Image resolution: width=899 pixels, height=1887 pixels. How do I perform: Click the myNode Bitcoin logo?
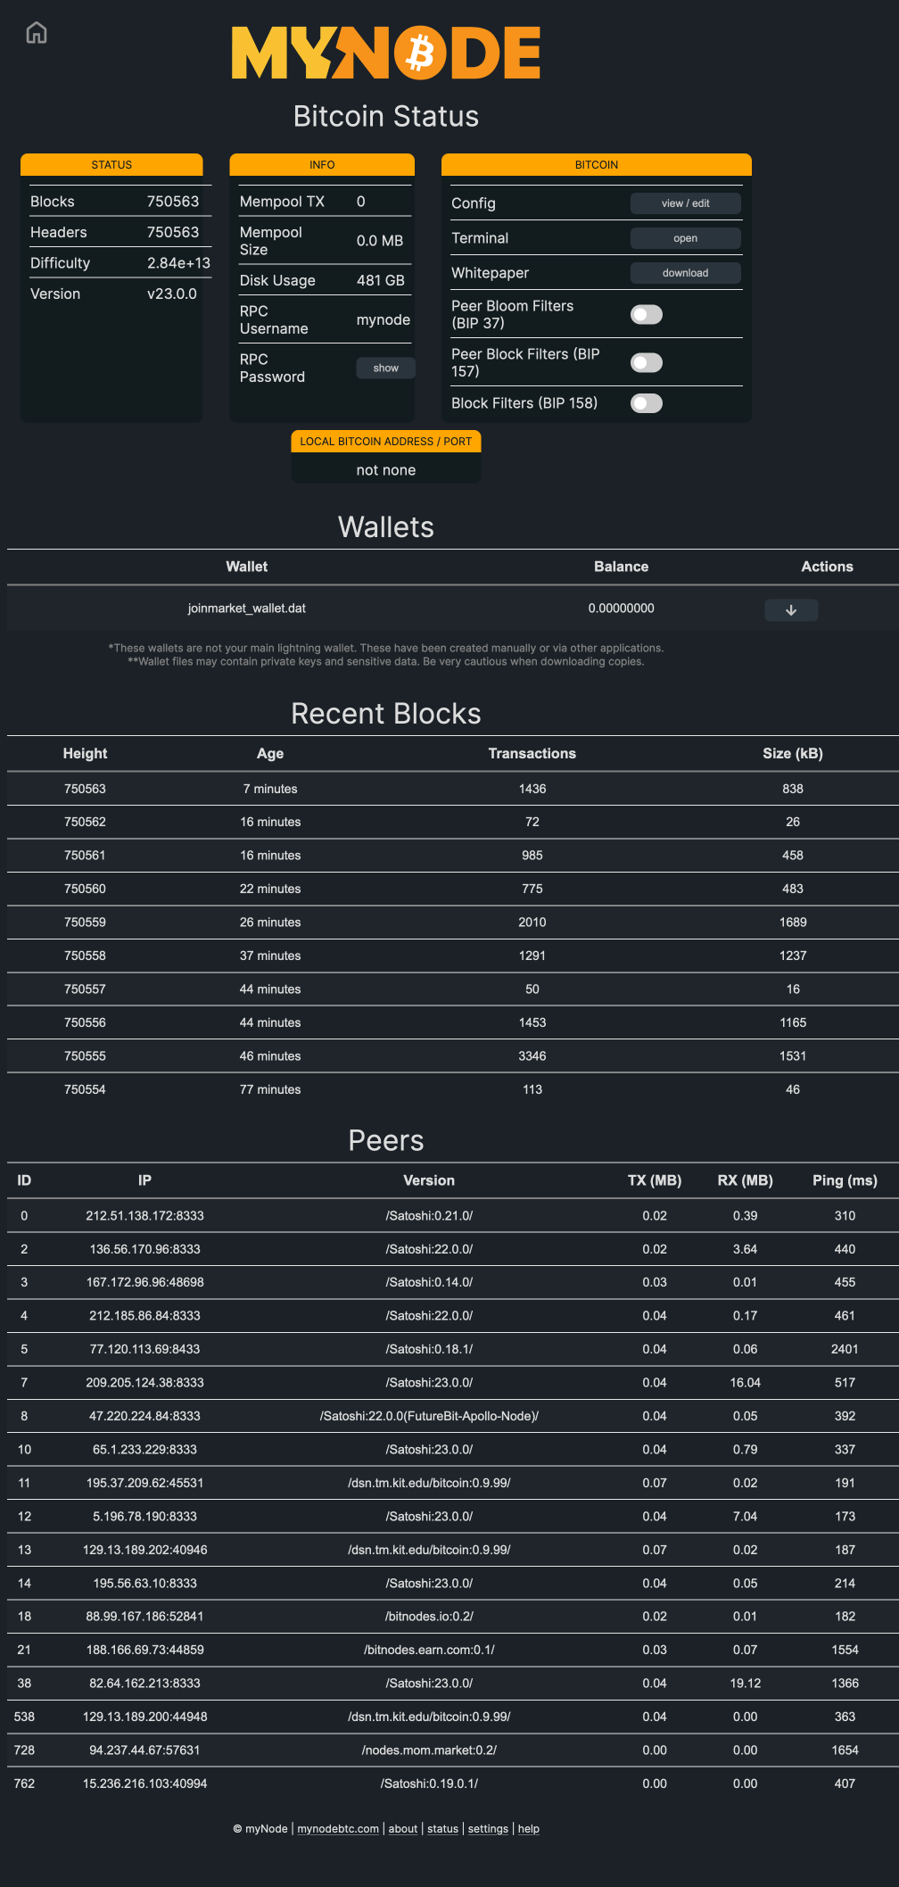[x=386, y=53]
